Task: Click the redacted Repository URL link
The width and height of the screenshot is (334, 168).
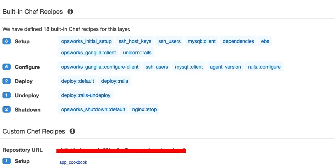Action: (x=121, y=151)
